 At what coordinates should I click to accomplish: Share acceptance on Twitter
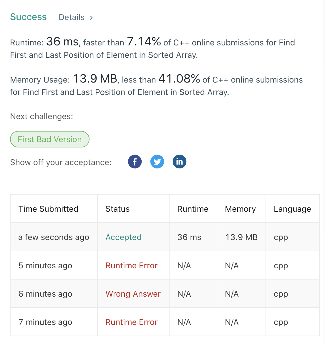click(x=157, y=162)
